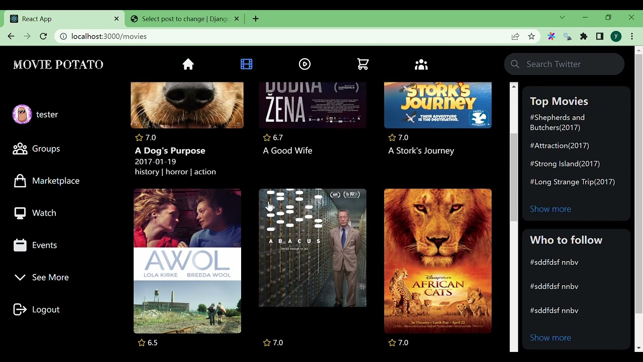Click the star rating icon of A Stork's Journey
This screenshot has height=362, width=643.
(x=392, y=137)
